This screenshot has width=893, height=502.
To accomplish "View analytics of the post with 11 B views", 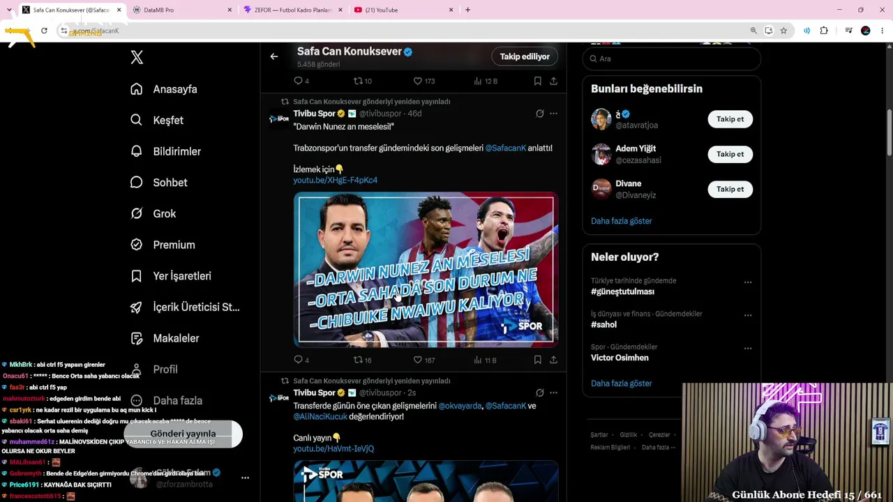I will (x=485, y=360).
